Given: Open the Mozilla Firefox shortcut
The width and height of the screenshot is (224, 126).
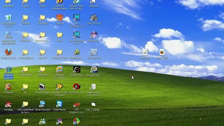Looking at the screenshot, I should tap(8, 52).
